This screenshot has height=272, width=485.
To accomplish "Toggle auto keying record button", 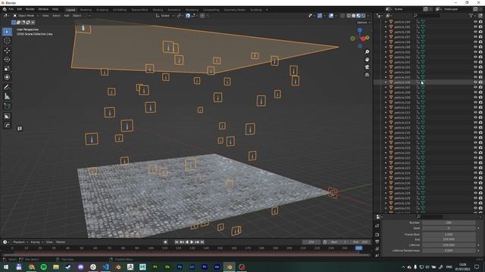I will pos(165,242).
